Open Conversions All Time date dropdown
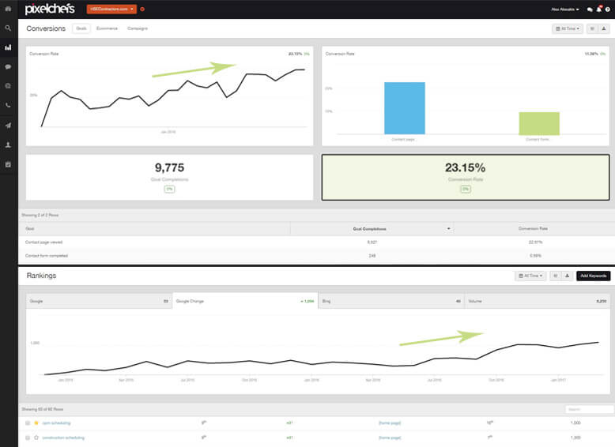Image resolution: width=615 pixels, height=447 pixels. pos(568,28)
